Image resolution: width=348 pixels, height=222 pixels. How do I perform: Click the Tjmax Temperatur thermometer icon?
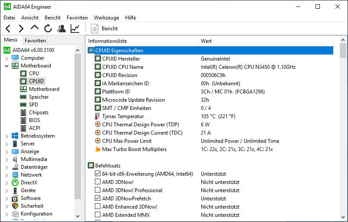point(97,116)
